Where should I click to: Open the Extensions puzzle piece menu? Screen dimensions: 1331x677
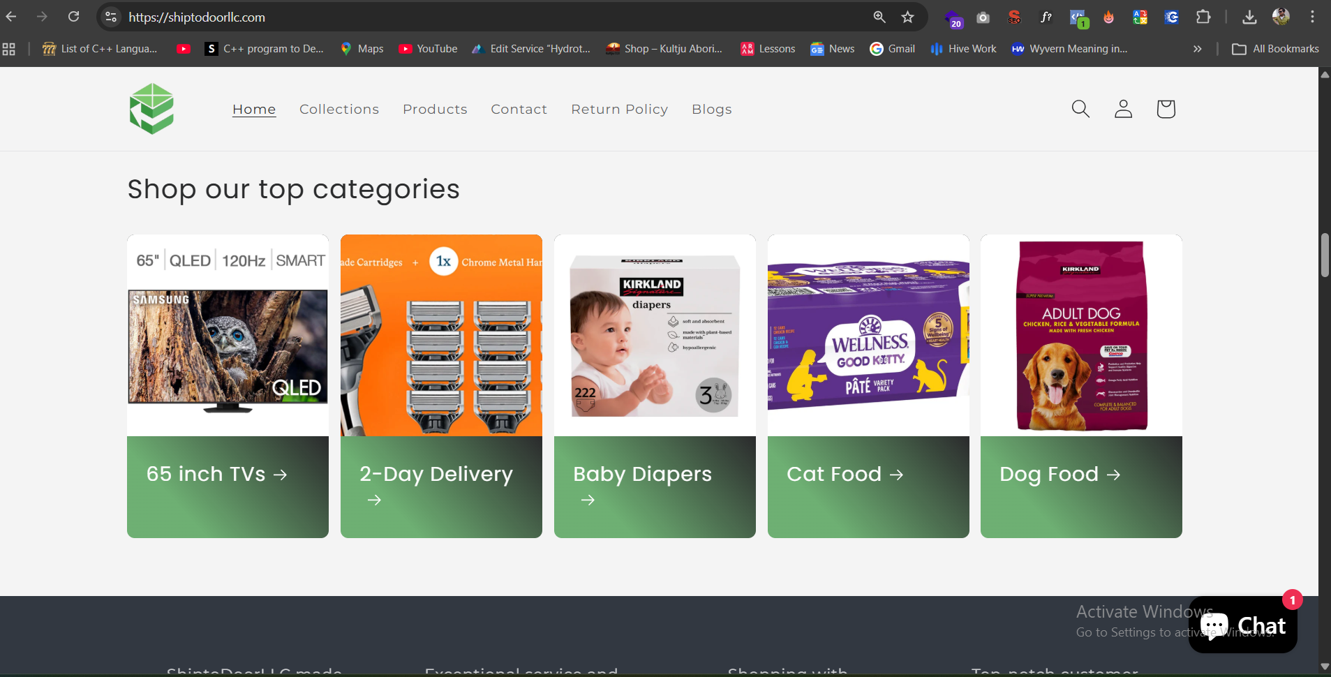(1203, 17)
